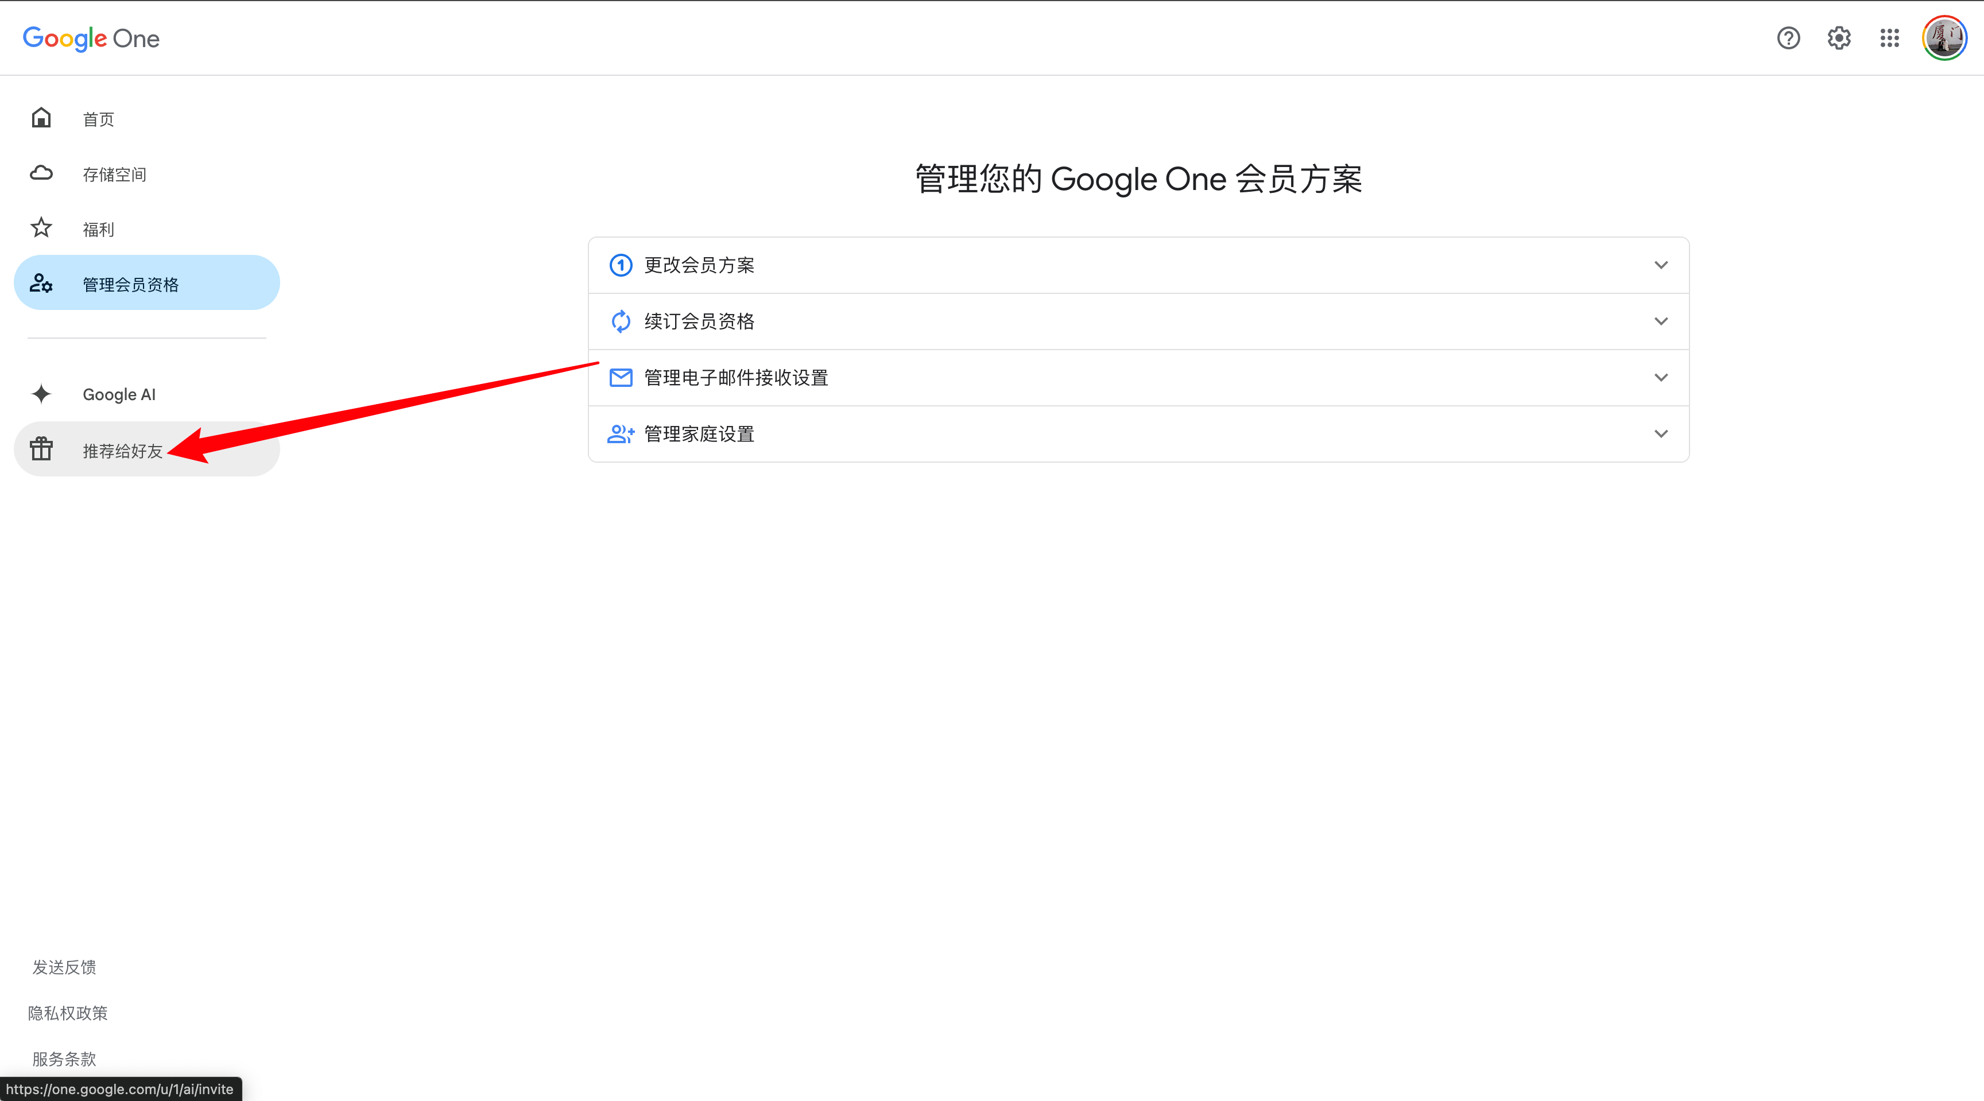The image size is (1984, 1101).
Task: Click the gift icon for referrals
Action: 41,449
